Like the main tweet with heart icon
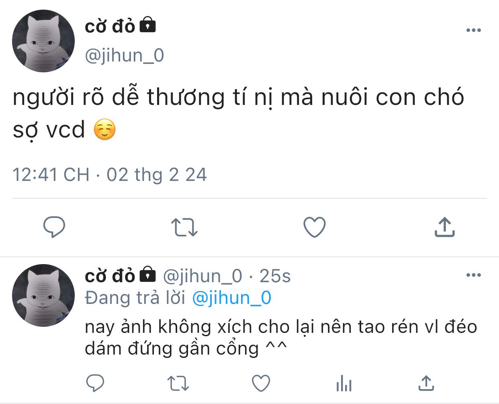 coord(314,227)
